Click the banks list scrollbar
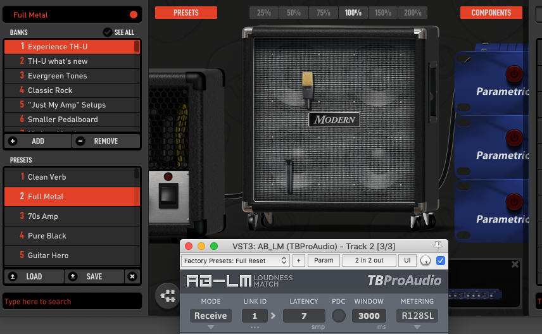The height and width of the screenshot is (334, 542). pyautogui.click(x=137, y=46)
